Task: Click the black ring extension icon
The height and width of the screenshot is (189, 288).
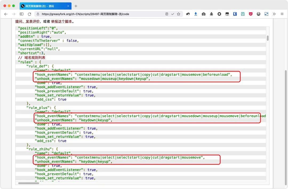Action: pos(219,14)
